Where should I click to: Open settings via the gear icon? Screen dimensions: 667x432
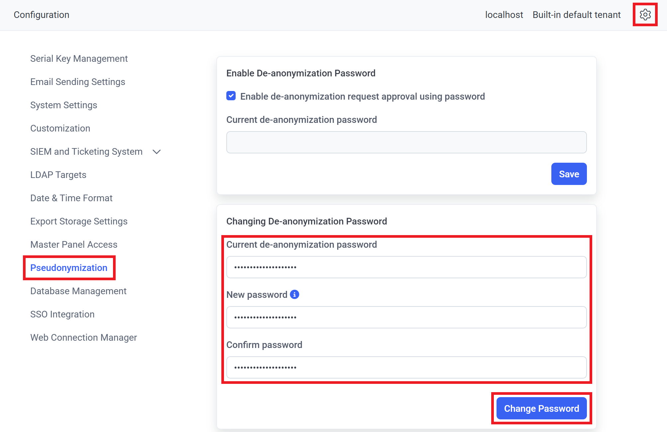(645, 15)
